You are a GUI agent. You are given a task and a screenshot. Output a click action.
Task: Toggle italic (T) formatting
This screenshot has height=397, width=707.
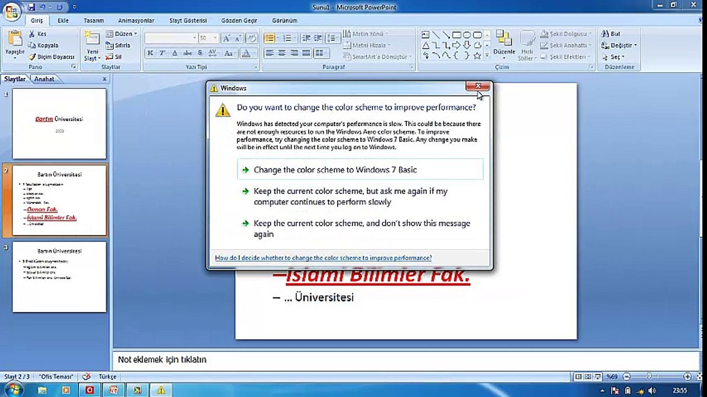pyautogui.click(x=162, y=53)
